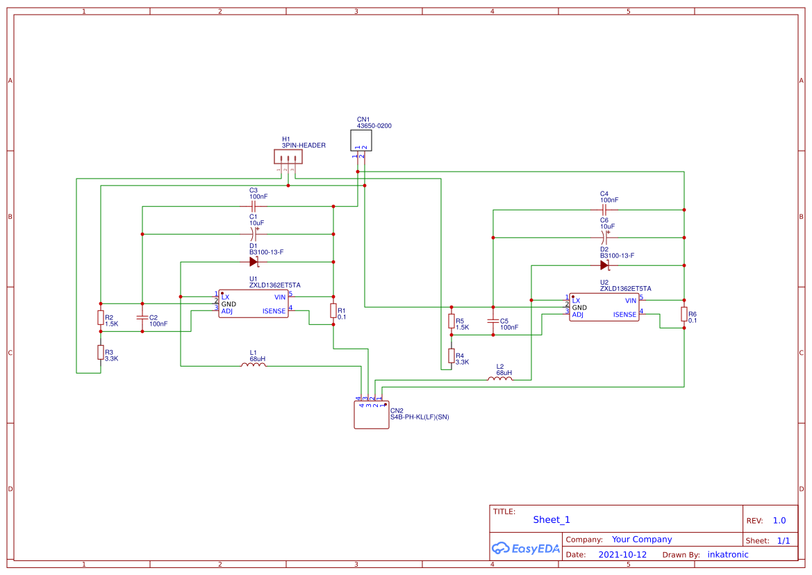The height and width of the screenshot is (575, 812).
Task: Click the date 2021-10-12 field
Action: point(622,554)
